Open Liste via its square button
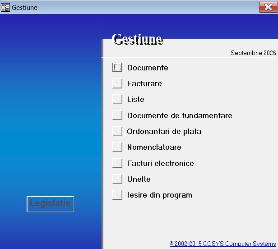 coord(117,99)
